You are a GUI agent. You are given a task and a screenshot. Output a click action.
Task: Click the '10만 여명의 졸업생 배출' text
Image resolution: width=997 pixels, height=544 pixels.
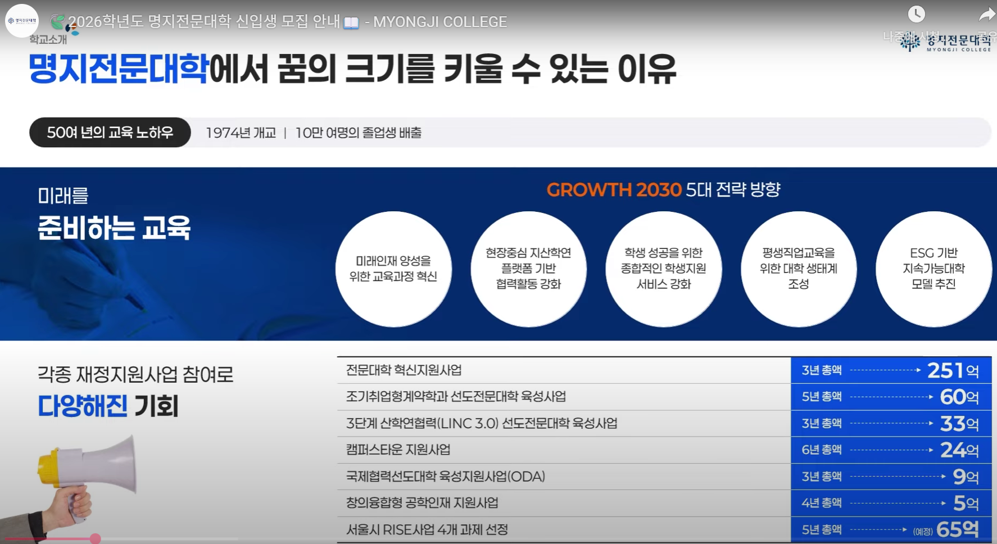pos(359,133)
